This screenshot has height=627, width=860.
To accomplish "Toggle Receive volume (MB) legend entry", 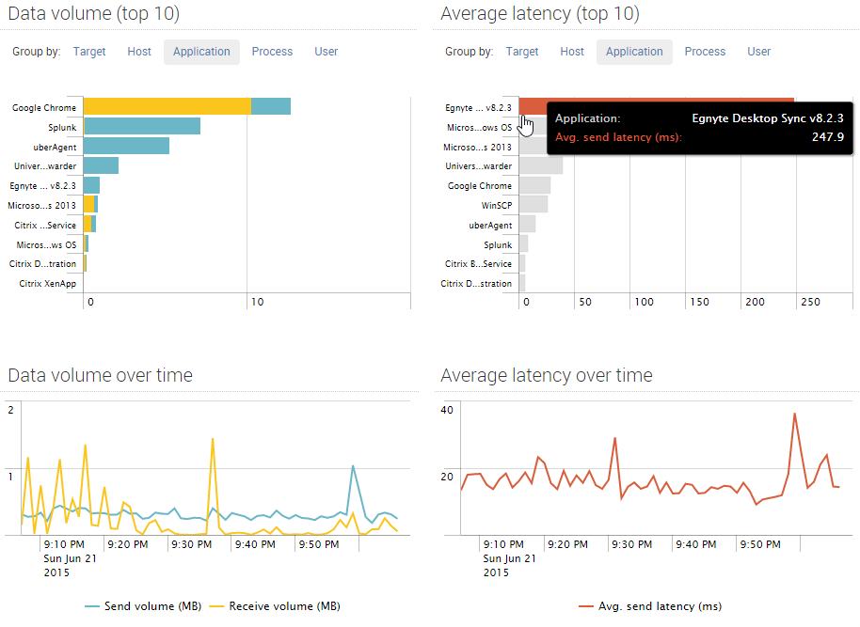I will coord(275,606).
